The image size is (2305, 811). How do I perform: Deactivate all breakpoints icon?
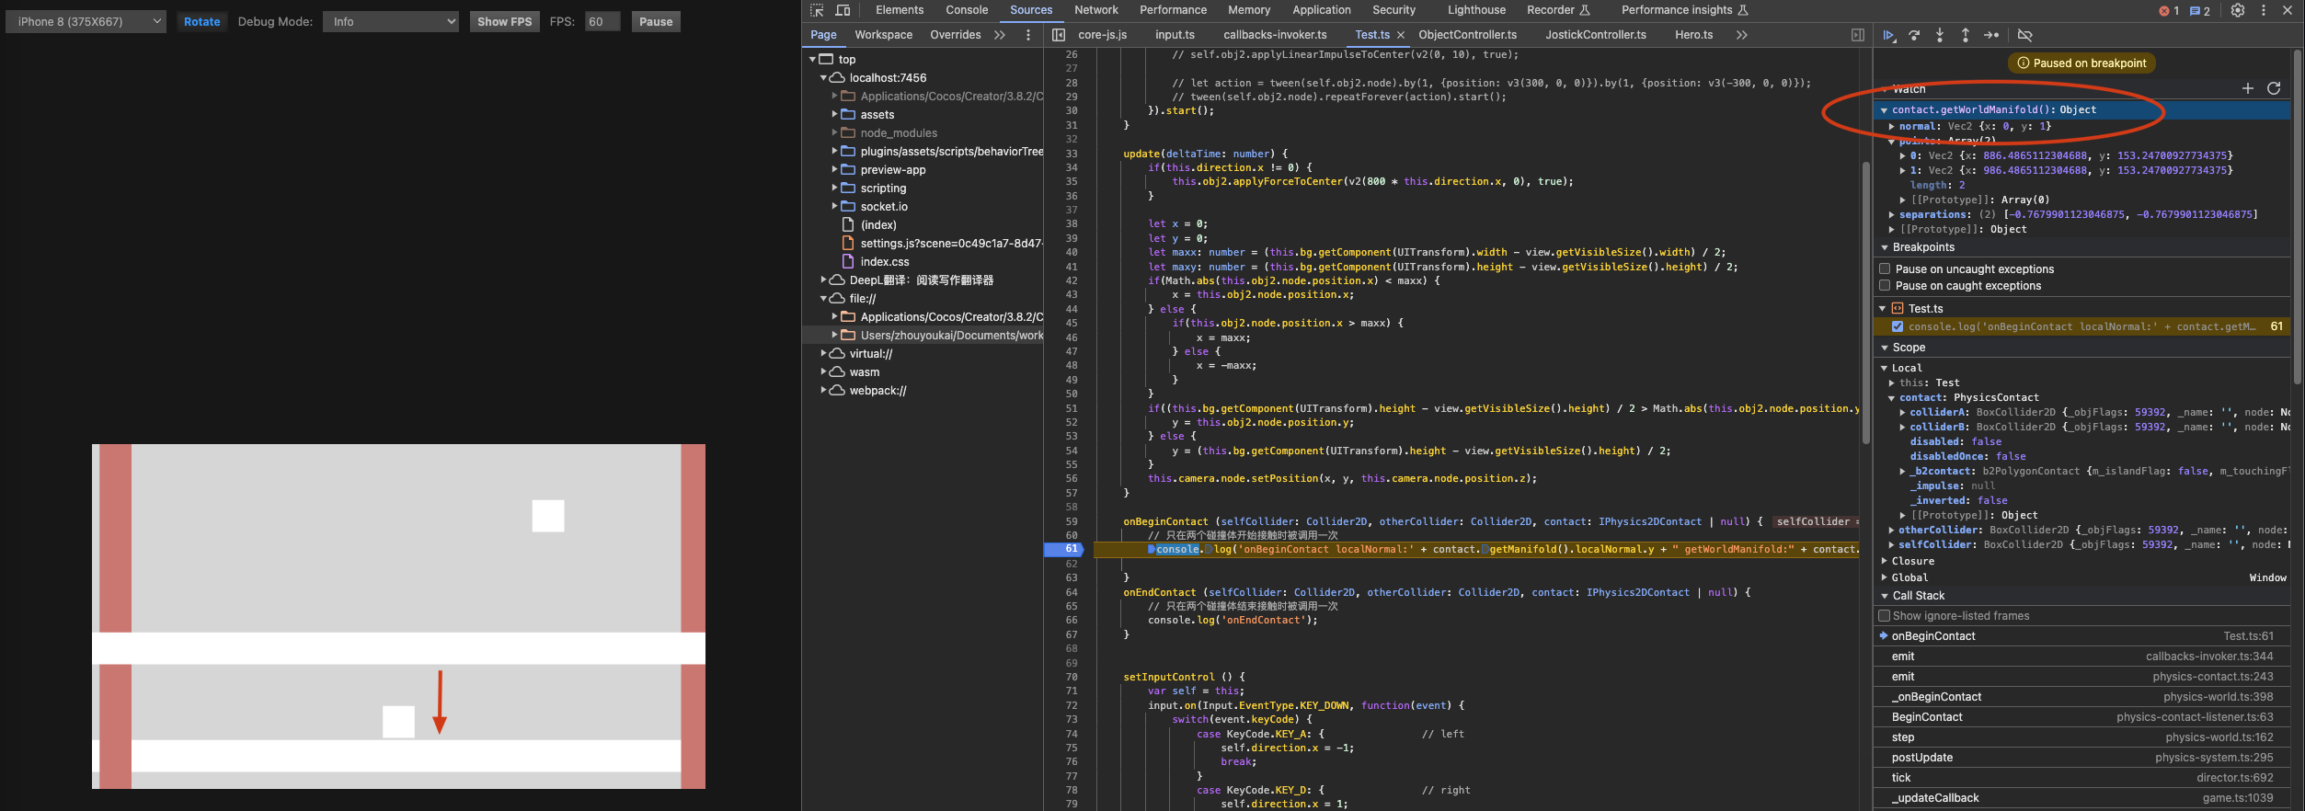(x=2024, y=35)
